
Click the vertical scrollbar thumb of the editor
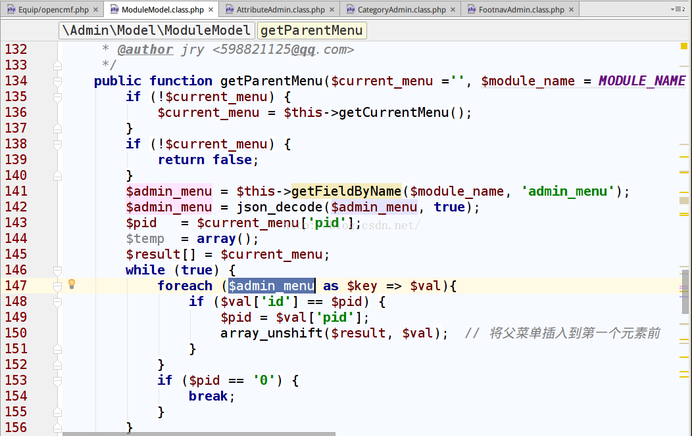pos(685,292)
